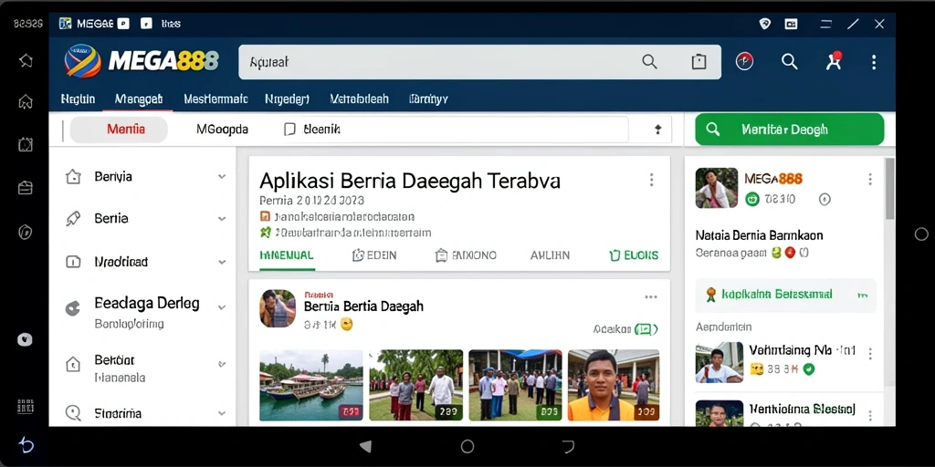Viewport: 935px width, 467px height.
Task: Click the Nataia Bernia Barnkaon heading
Action: tap(759, 235)
